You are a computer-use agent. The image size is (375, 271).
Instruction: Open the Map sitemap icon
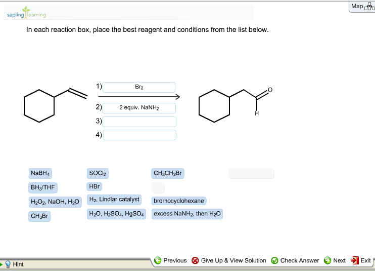369,6
